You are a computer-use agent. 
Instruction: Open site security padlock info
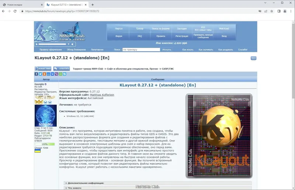(x=22, y=11)
